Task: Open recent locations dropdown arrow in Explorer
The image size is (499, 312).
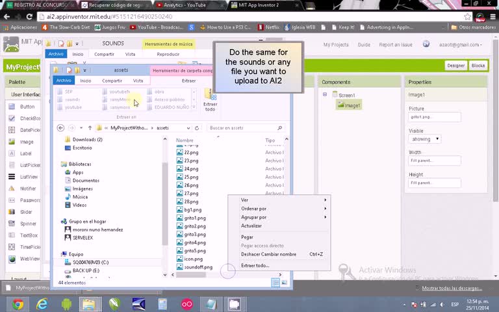Action: tap(81, 128)
